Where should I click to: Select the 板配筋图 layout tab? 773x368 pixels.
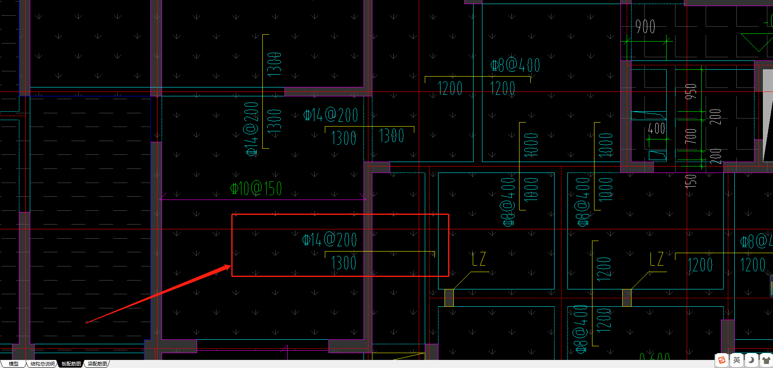point(71,364)
